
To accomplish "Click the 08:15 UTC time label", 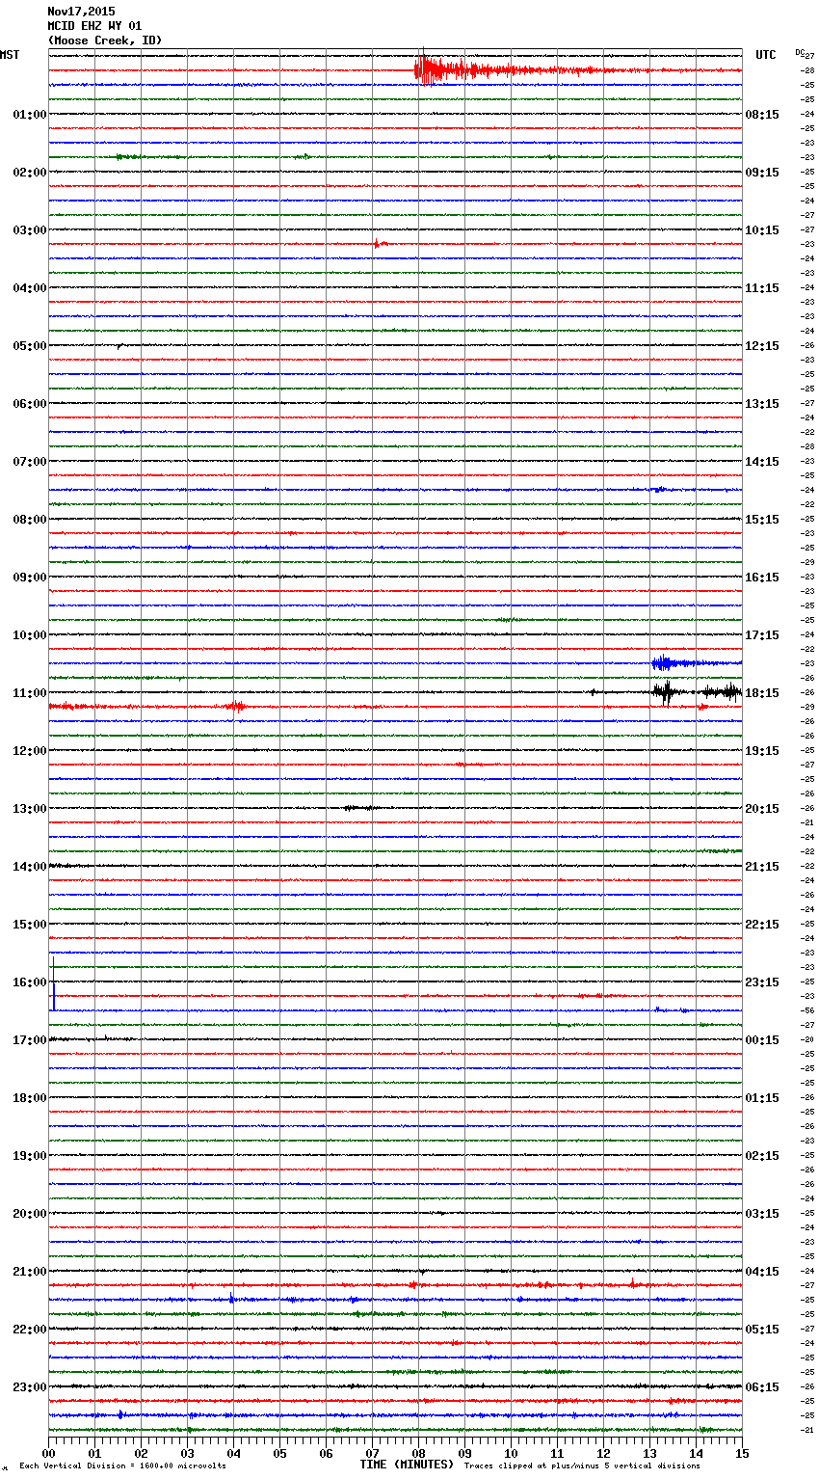I will 762,115.
